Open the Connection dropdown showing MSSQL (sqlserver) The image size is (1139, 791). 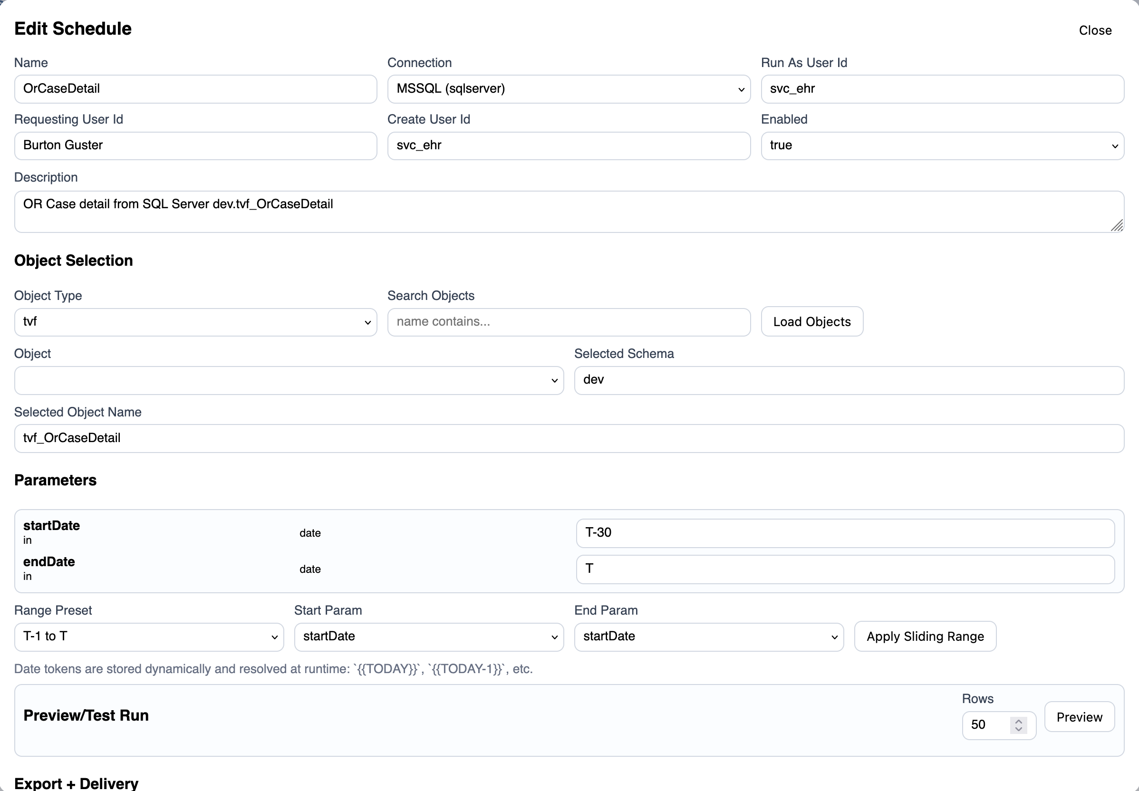coord(568,89)
